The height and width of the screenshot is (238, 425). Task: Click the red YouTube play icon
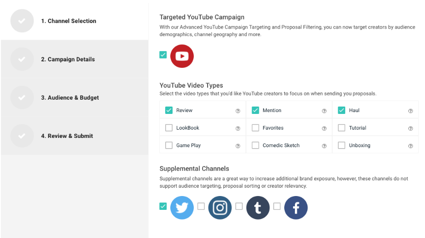coord(182,56)
